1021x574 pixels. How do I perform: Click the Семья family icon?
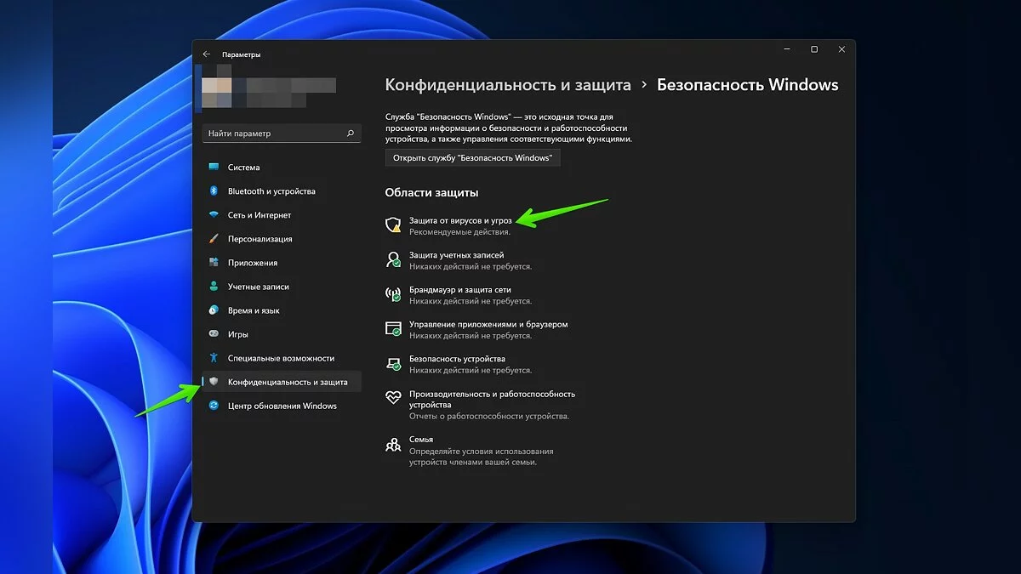[393, 445]
